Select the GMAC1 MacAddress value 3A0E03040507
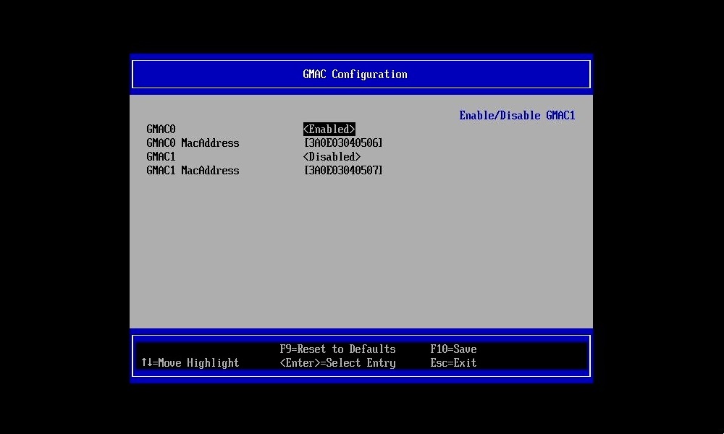This screenshot has height=434, width=724. 342,170
